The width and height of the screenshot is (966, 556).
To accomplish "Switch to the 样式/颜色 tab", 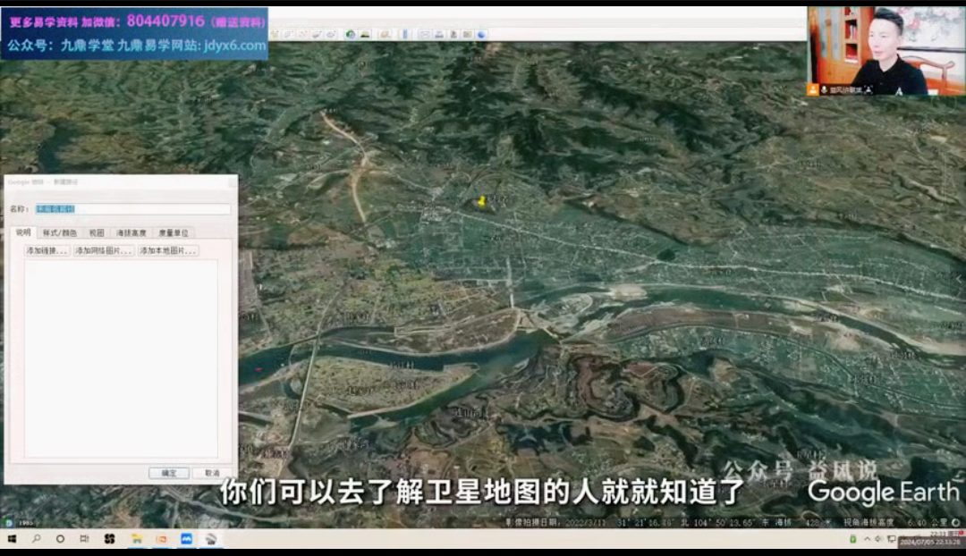I will point(60,232).
